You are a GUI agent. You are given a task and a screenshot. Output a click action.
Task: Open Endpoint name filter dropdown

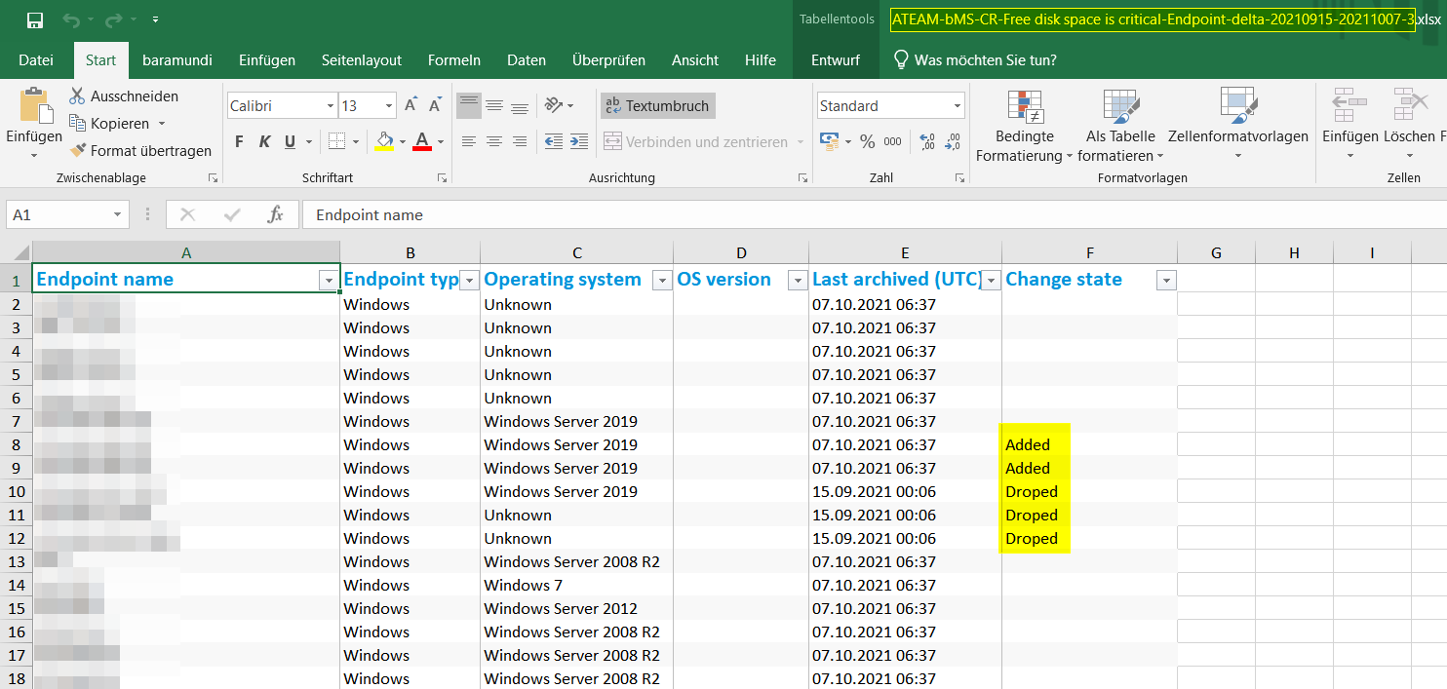[328, 281]
